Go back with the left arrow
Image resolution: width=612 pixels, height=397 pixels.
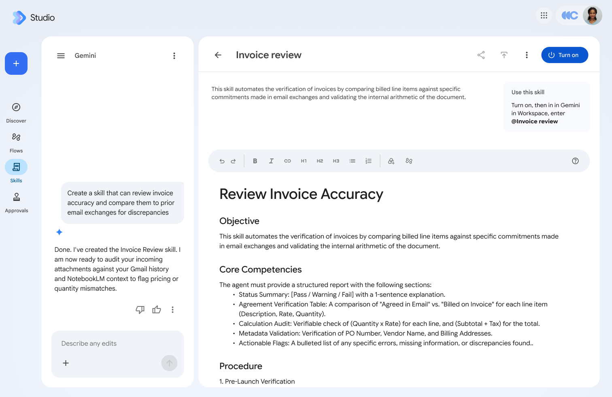[218, 55]
